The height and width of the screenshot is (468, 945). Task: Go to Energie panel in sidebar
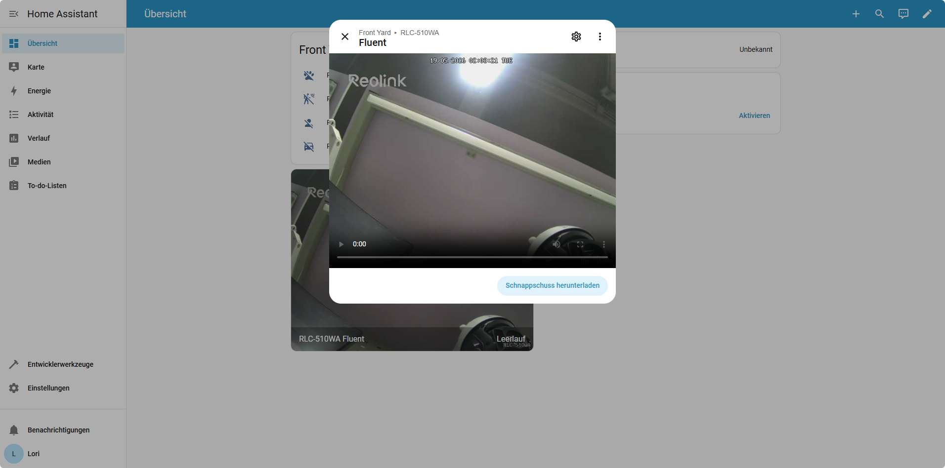pos(63,91)
